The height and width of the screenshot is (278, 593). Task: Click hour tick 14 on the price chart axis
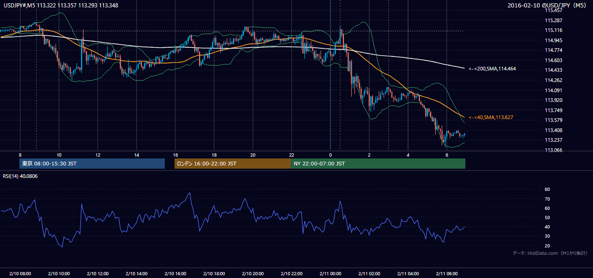[136, 155]
